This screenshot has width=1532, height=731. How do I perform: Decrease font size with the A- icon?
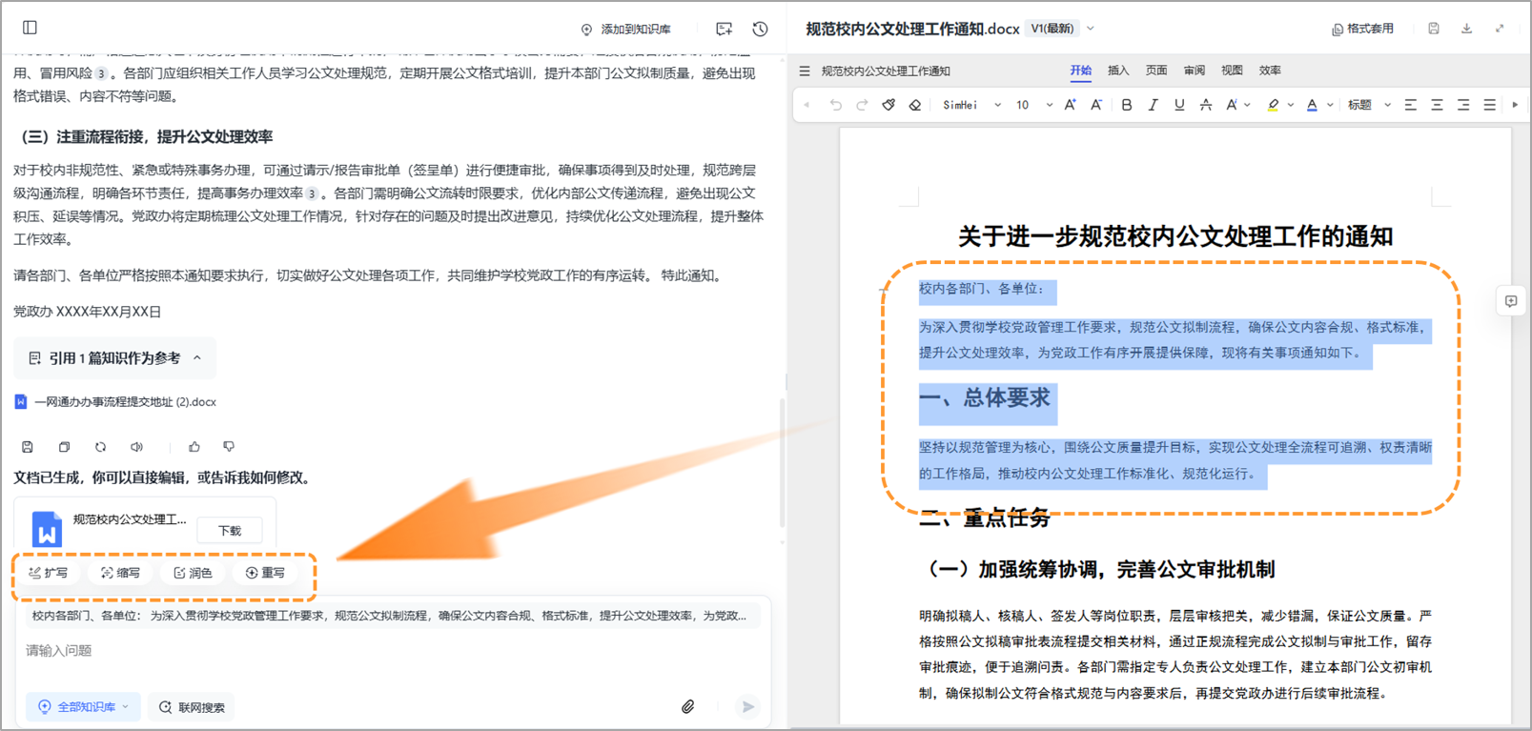pyautogui.click(x=1096, y=105)
